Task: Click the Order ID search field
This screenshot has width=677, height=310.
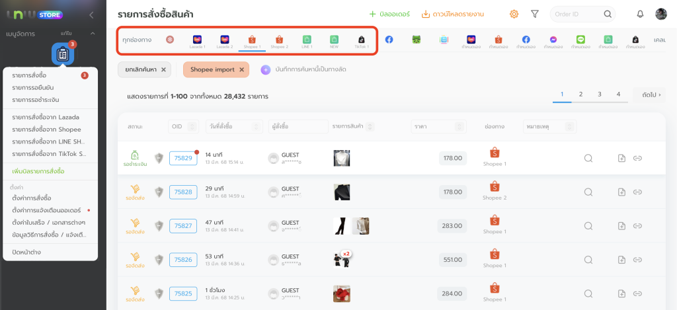Action: coord(577,14)
